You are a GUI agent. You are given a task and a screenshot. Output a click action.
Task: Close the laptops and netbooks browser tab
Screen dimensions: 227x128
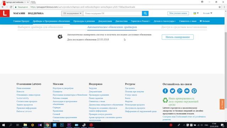[x=28, y=2]
